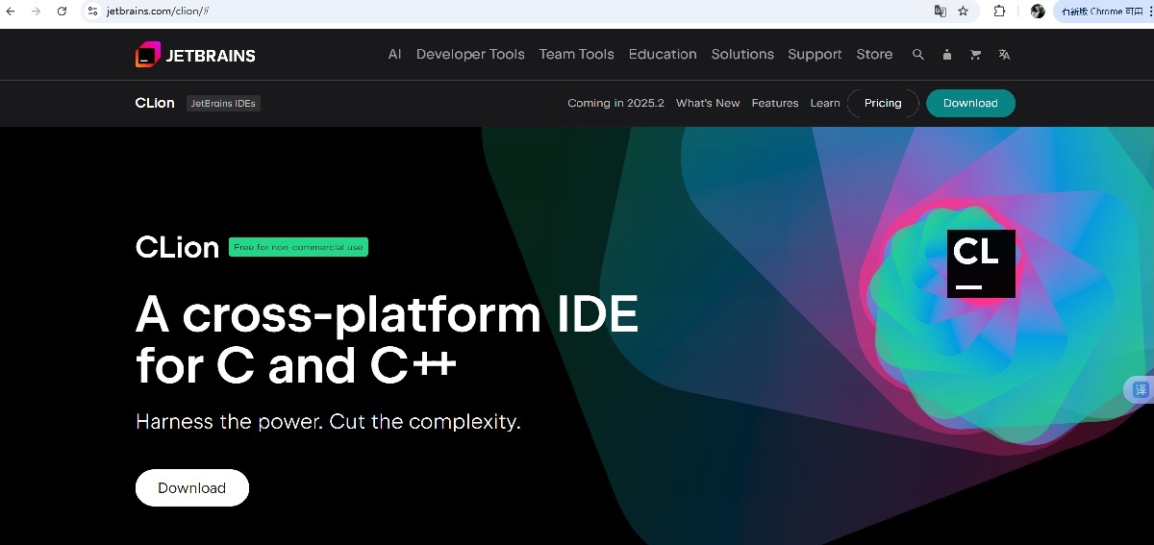
Task: Reload the page with the refresh icon
Action: tap(62, 12)
